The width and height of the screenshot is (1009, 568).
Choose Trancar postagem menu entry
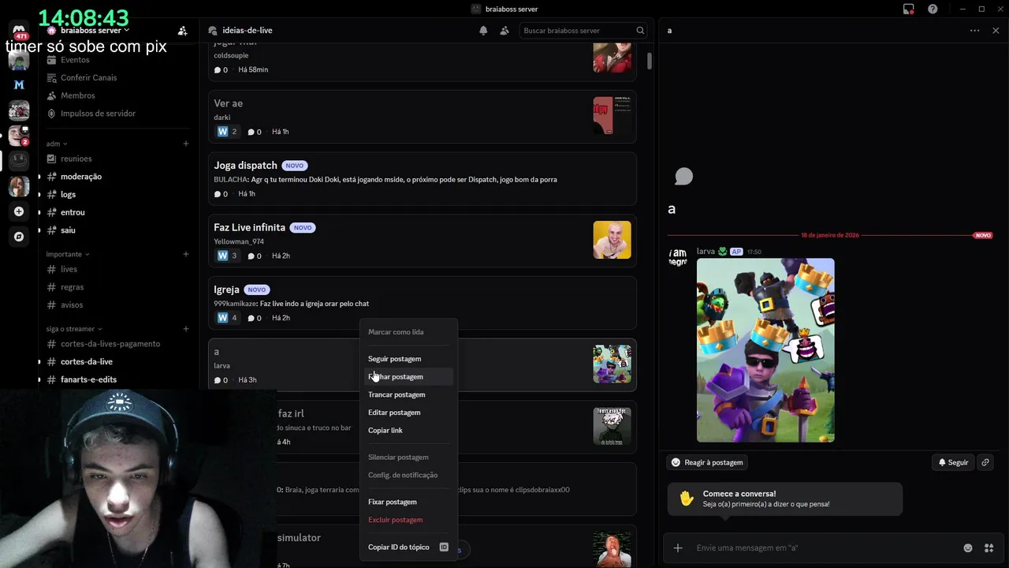coord(408,394)
